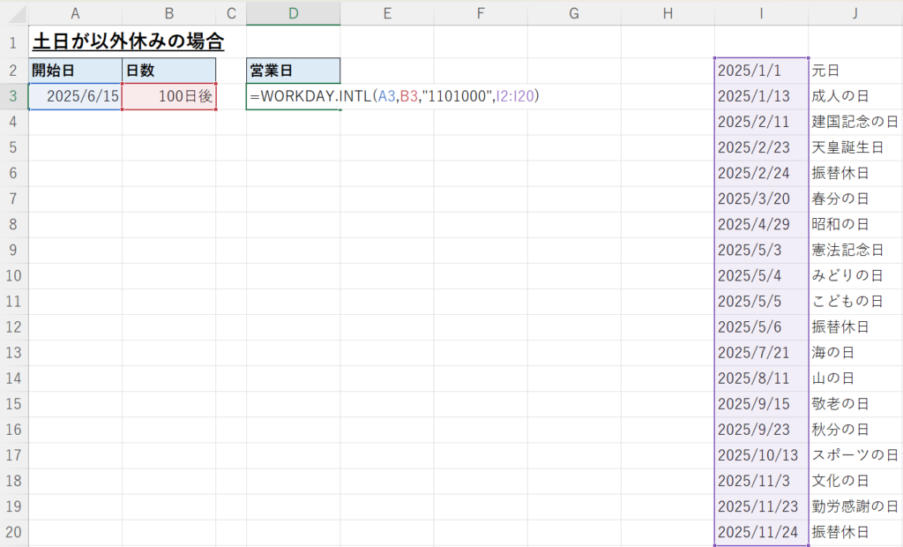The height and width of the screenshot is (547, 903).
Task: Select the holiday name スポーツの日
Action: (x=854, y=455)
